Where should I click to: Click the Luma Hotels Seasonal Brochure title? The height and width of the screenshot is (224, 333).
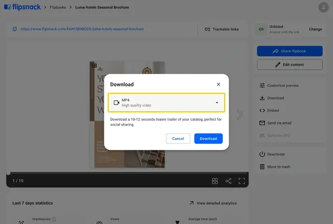(x=102, y=7)
